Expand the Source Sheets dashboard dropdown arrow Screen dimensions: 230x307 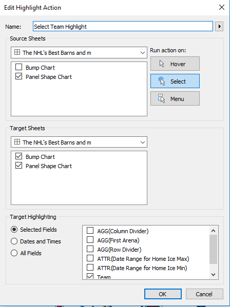(143, 53)
